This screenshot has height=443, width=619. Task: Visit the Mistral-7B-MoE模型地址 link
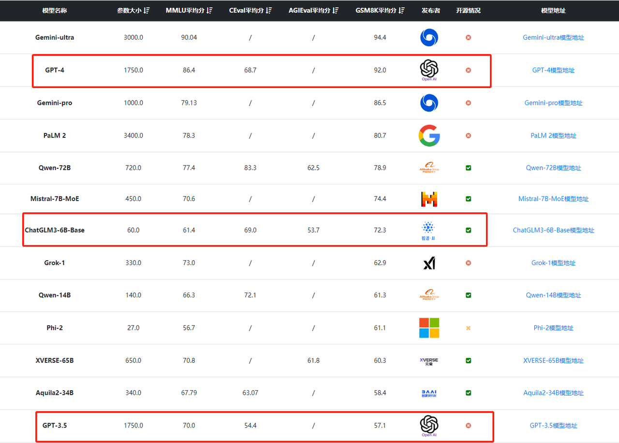pyautogui.click(x=553, y=199)
